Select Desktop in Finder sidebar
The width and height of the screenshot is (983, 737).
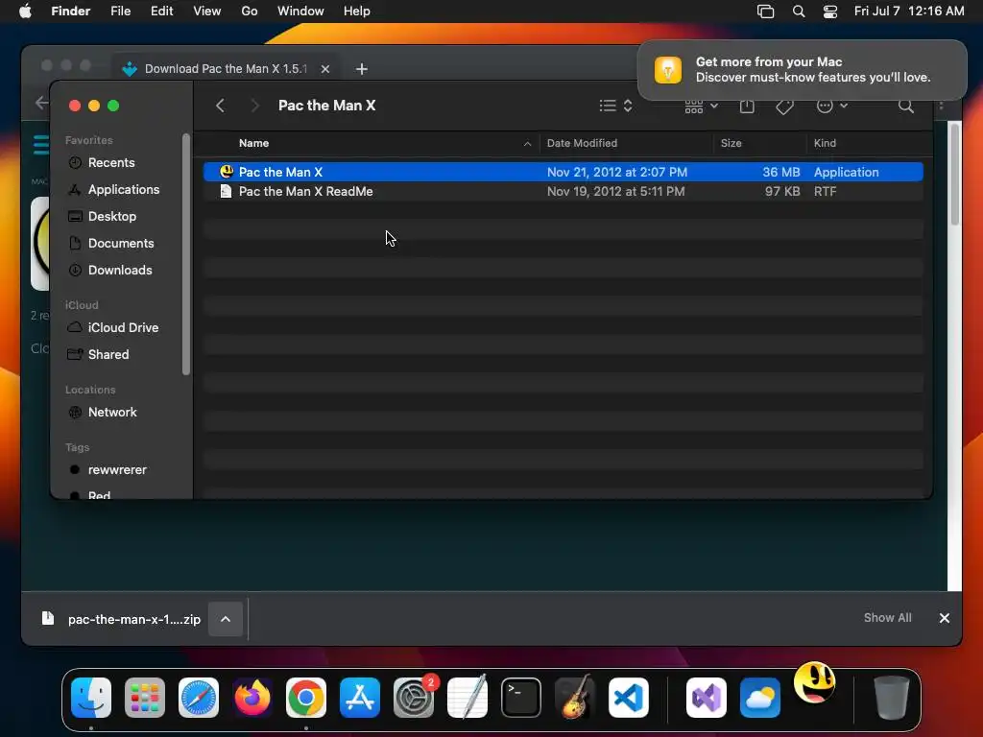[101, 217]
